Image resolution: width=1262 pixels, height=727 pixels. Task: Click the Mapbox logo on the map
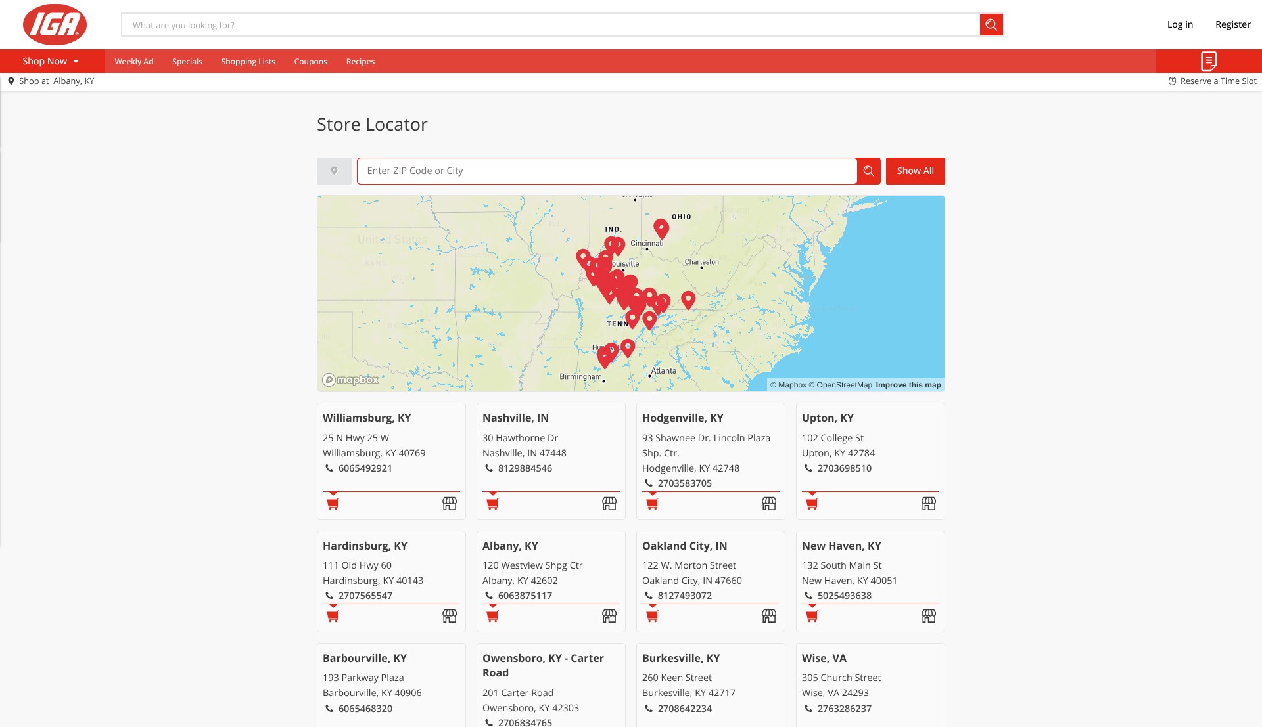[350, 380]
